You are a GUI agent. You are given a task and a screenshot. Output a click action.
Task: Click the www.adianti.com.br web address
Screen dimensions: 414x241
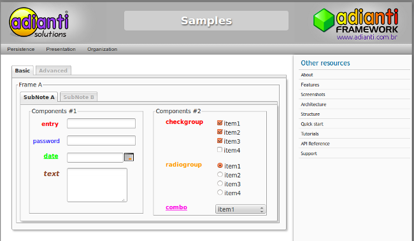[x=367, y=37]
